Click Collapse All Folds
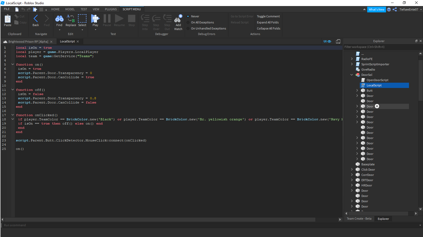This screenshot has width=423, height=237. tap(268, 28)
